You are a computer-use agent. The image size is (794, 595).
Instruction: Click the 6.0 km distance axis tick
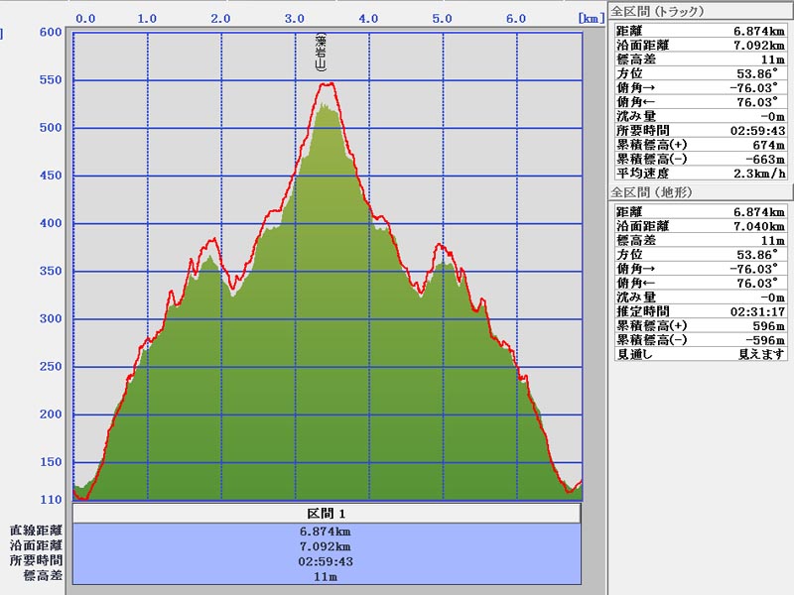[515, 18]
